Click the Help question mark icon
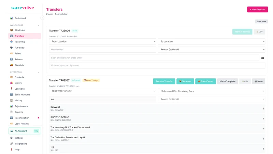 (11, 150)
